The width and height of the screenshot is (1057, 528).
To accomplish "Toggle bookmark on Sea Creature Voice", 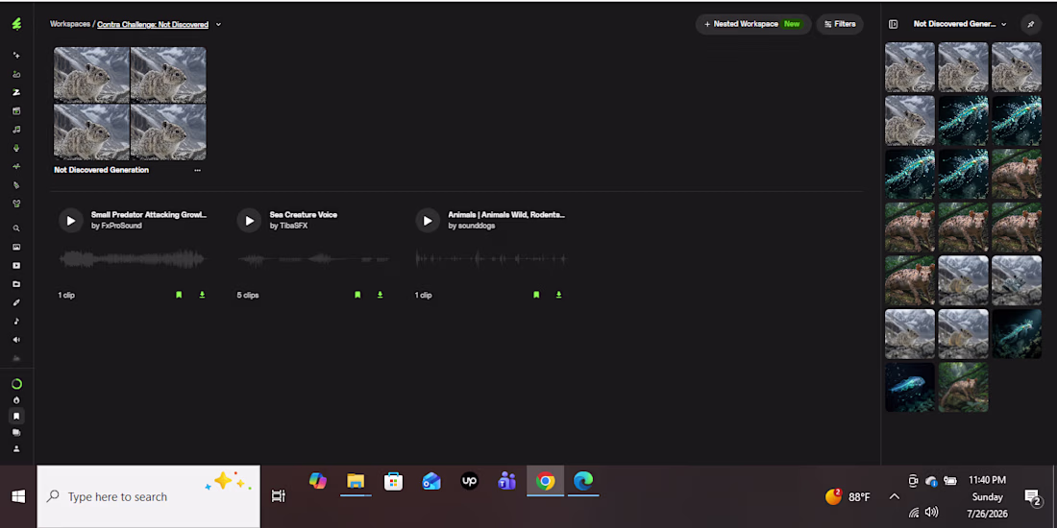I will tap(357, 295).
